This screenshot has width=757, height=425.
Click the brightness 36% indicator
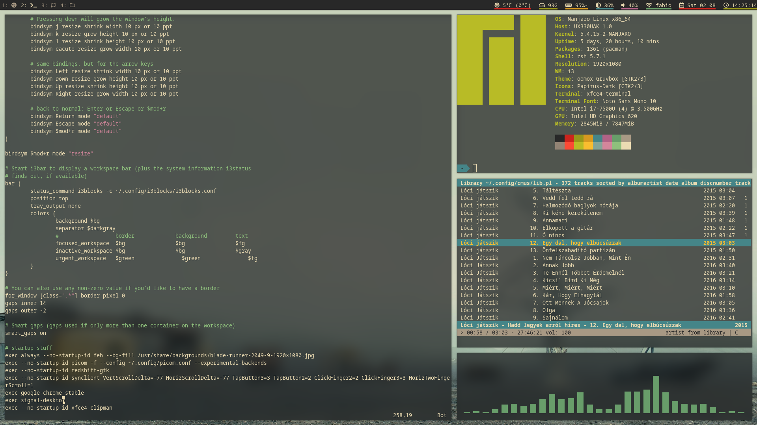point(604,5)
